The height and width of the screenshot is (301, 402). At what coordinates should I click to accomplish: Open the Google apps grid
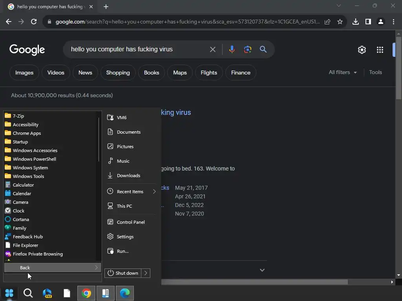click(x=380, y=50)
